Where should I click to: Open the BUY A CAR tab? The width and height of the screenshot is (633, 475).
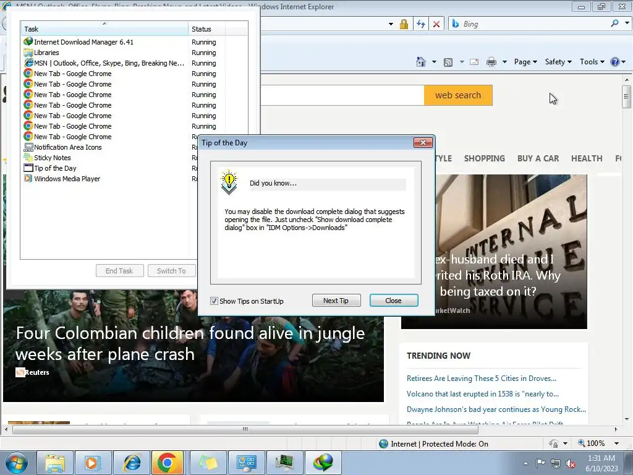[x=538, y=158]
